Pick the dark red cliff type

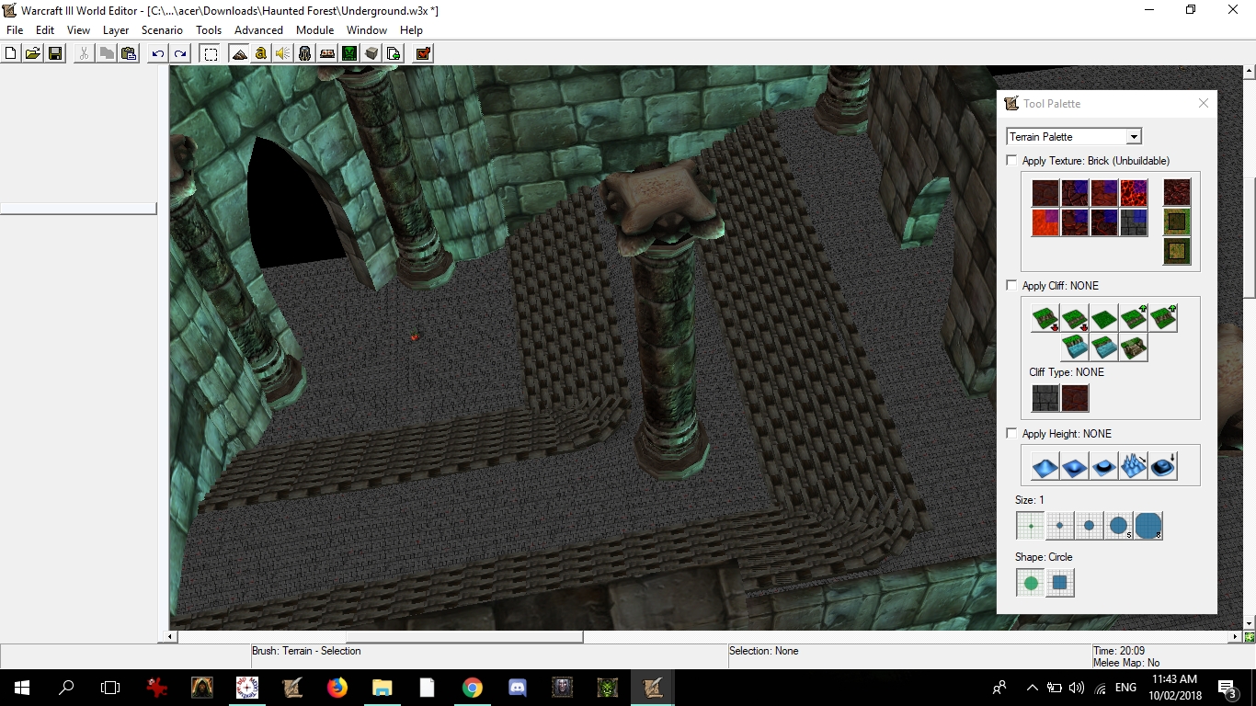[x=1074, y=398]
